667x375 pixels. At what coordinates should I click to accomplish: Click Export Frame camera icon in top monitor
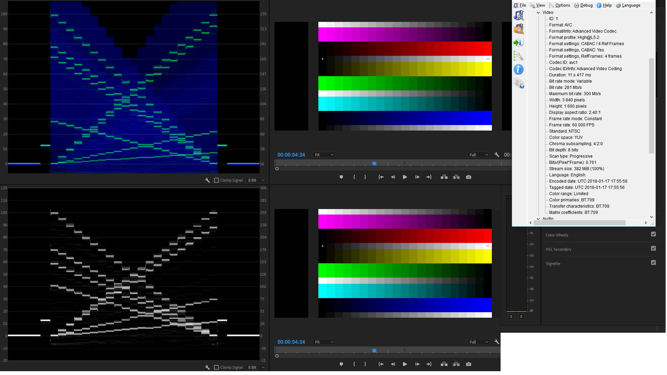tap(469, 177)
